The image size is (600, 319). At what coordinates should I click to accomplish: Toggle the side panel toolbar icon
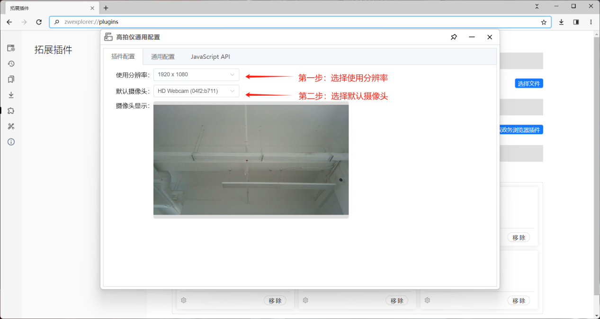click(576, 22)
